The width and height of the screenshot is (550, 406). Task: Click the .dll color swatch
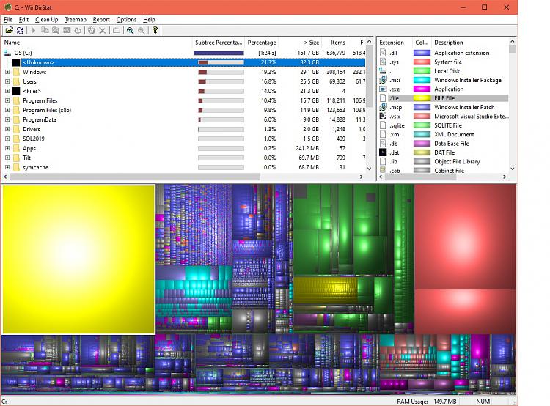pyautogui.click(x=422, y=53)
